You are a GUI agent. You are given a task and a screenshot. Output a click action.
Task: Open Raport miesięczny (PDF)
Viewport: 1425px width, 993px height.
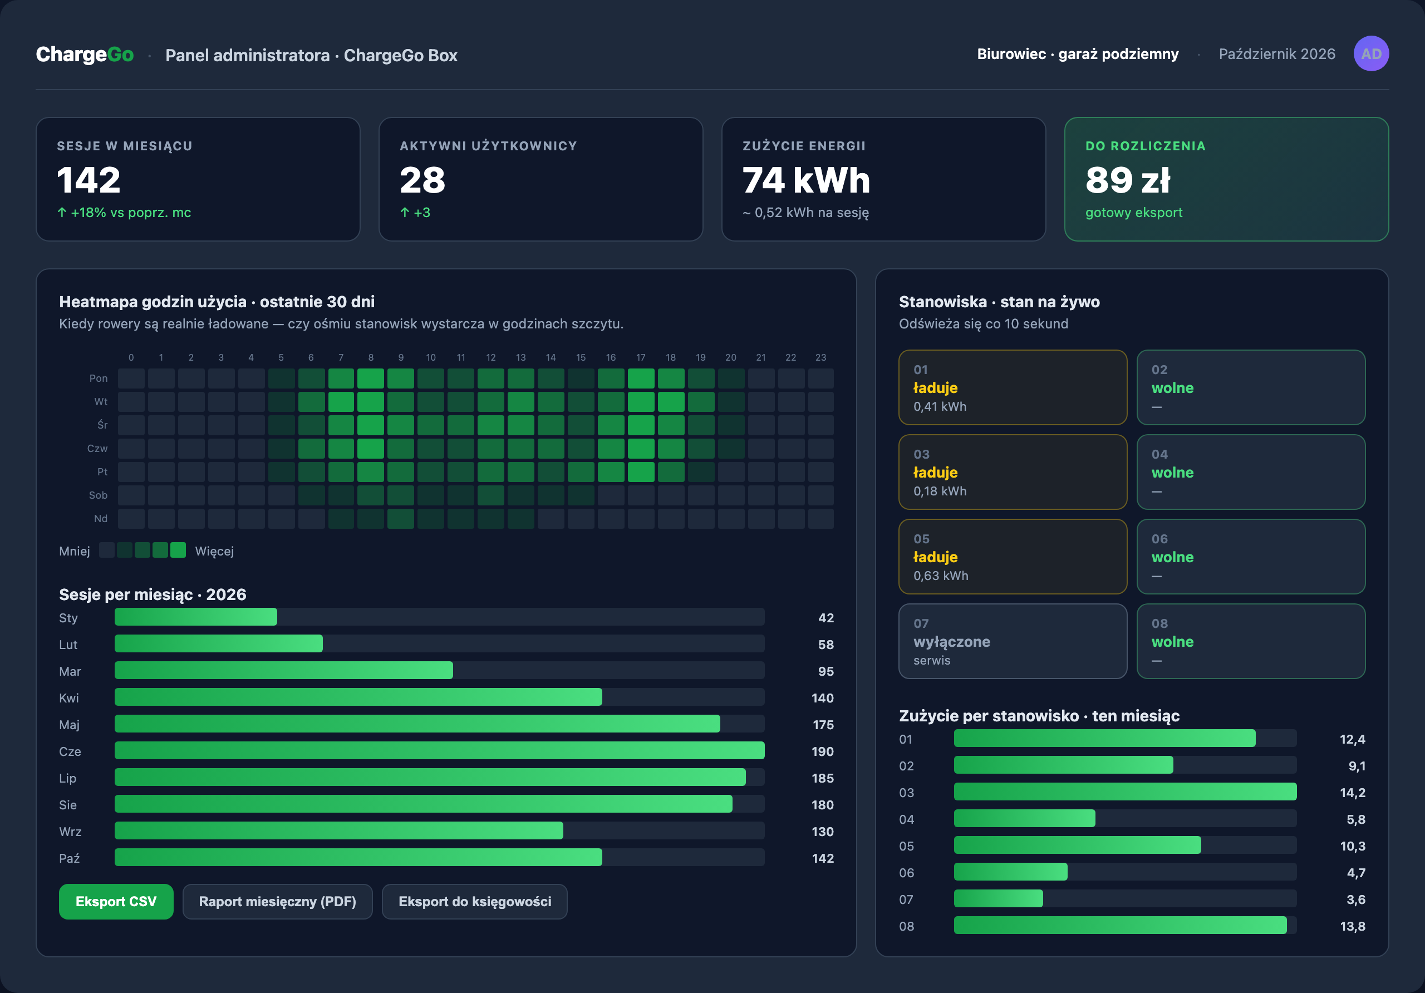pyautogui.click(x=277, y=901)
